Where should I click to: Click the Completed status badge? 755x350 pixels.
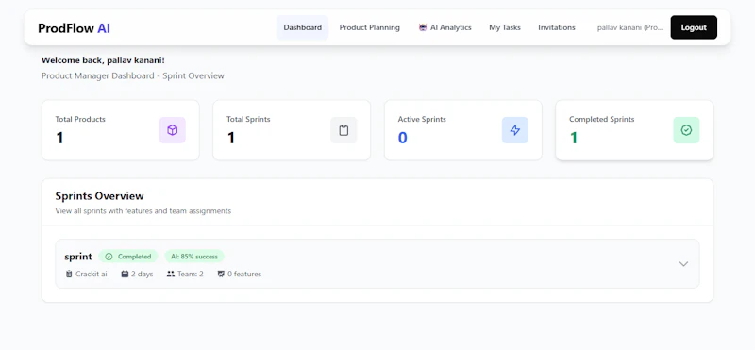[128, 257]
